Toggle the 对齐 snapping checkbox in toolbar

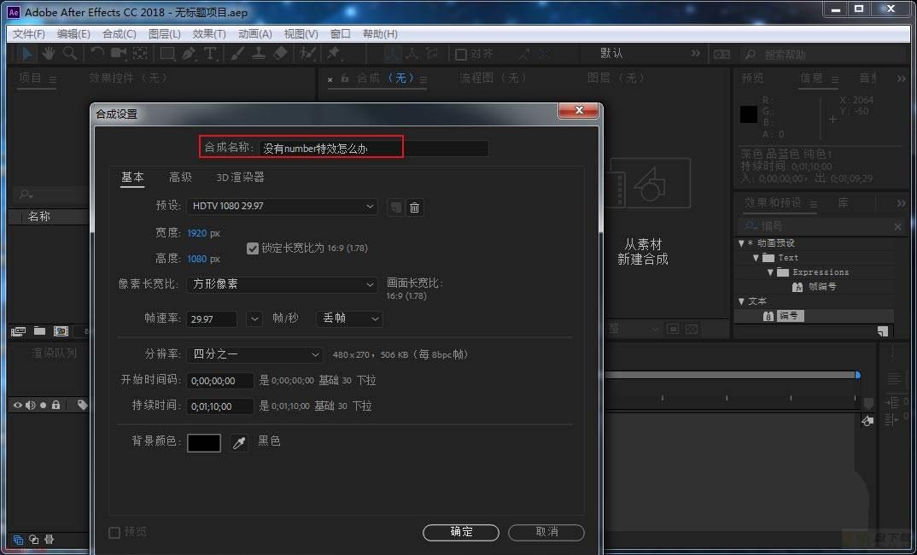(x=461, y=55)
